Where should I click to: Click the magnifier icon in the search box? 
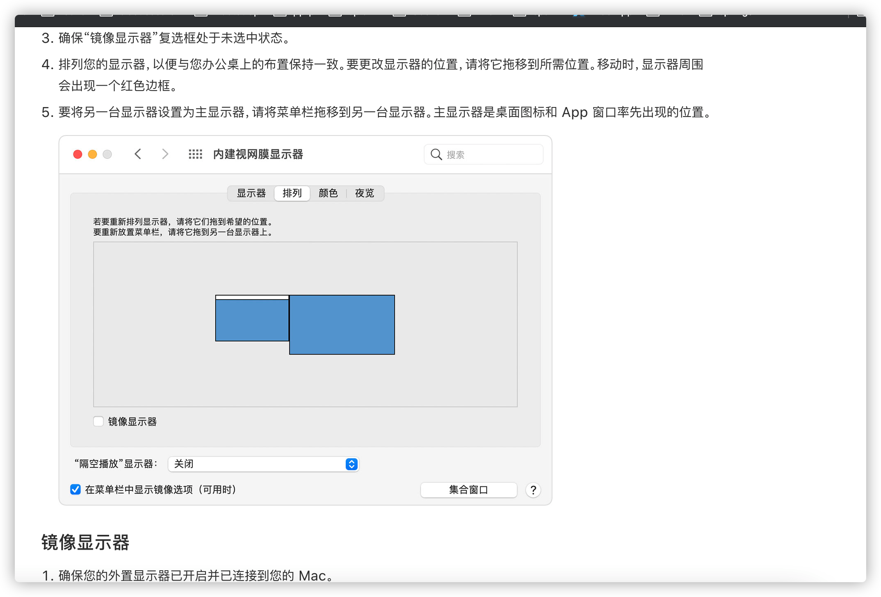(436, 154)
